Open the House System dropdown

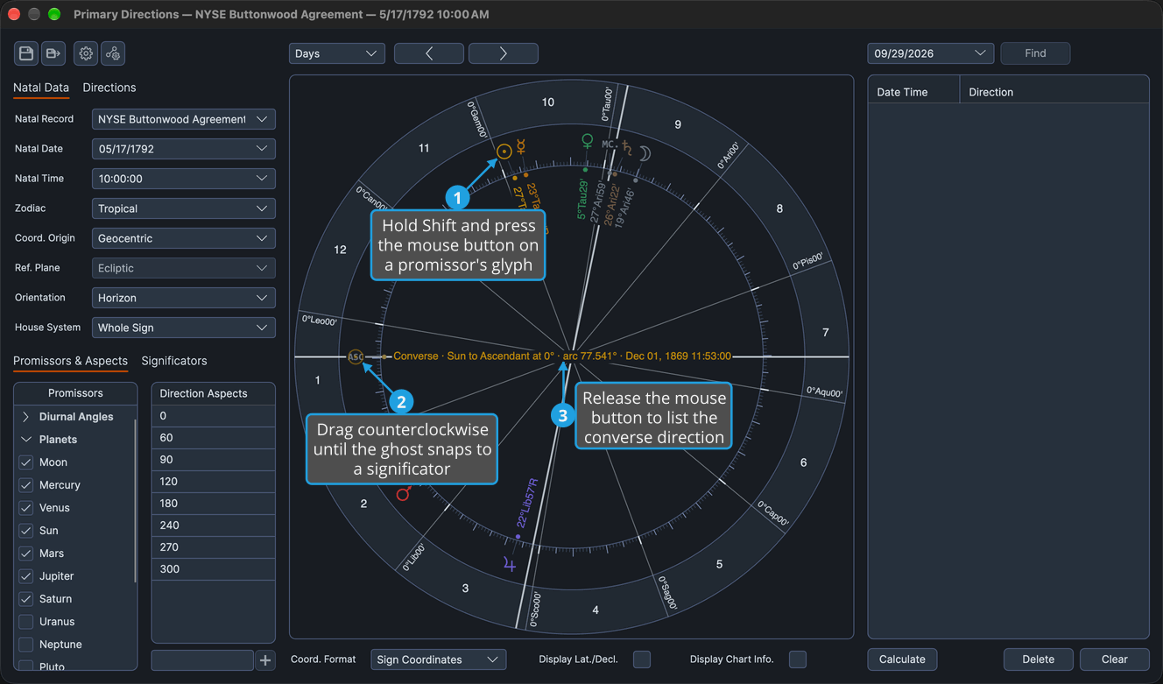(184, 328)
